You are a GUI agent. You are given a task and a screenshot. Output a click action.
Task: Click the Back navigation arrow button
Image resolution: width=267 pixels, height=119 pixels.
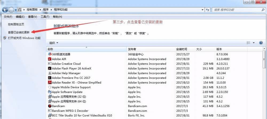pyautogui.click(x=5, y=10)
